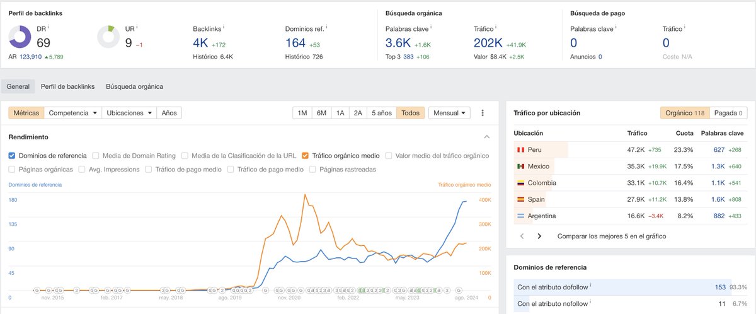Screen dimensions: 756x314
Task: Switch to Búsqueda orgánica tab
Action: (x=134, y=86)
